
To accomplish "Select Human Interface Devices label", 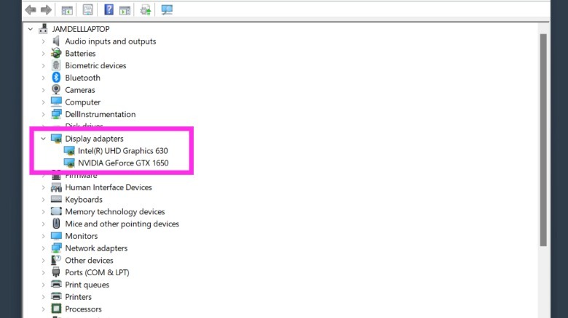I will (109, 187).
